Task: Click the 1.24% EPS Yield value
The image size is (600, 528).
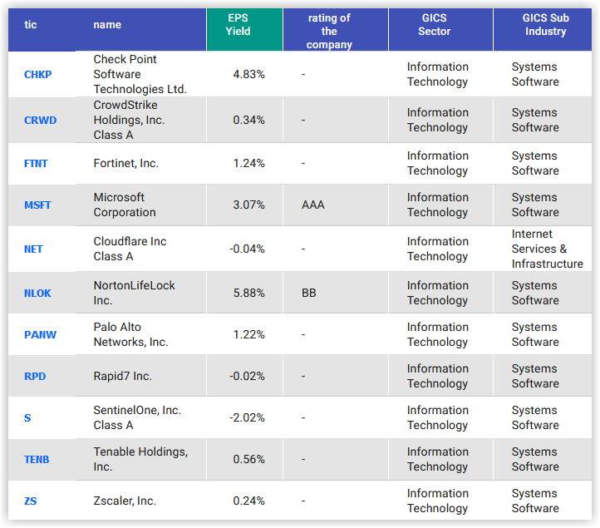Action: coord(248,164)
